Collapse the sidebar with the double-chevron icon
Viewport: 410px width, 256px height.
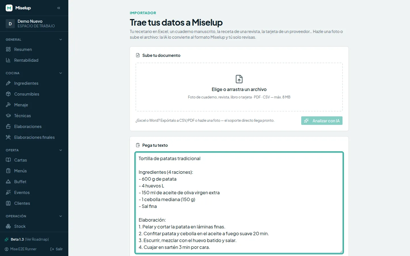(x=59, y=8)
